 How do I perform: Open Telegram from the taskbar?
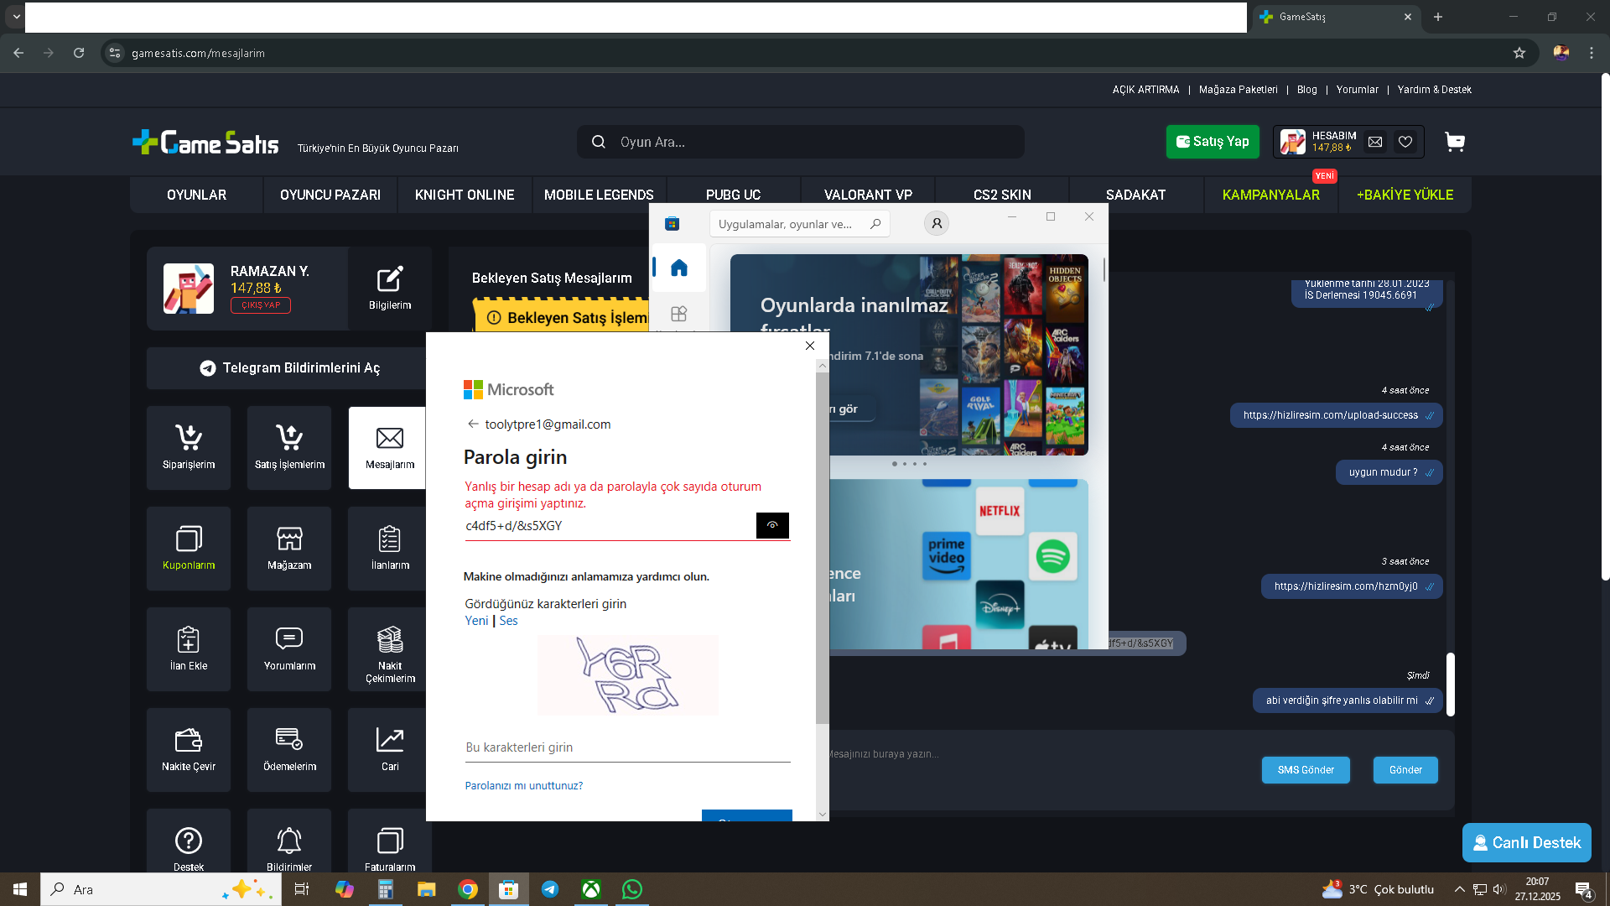[x=550, y=889]
